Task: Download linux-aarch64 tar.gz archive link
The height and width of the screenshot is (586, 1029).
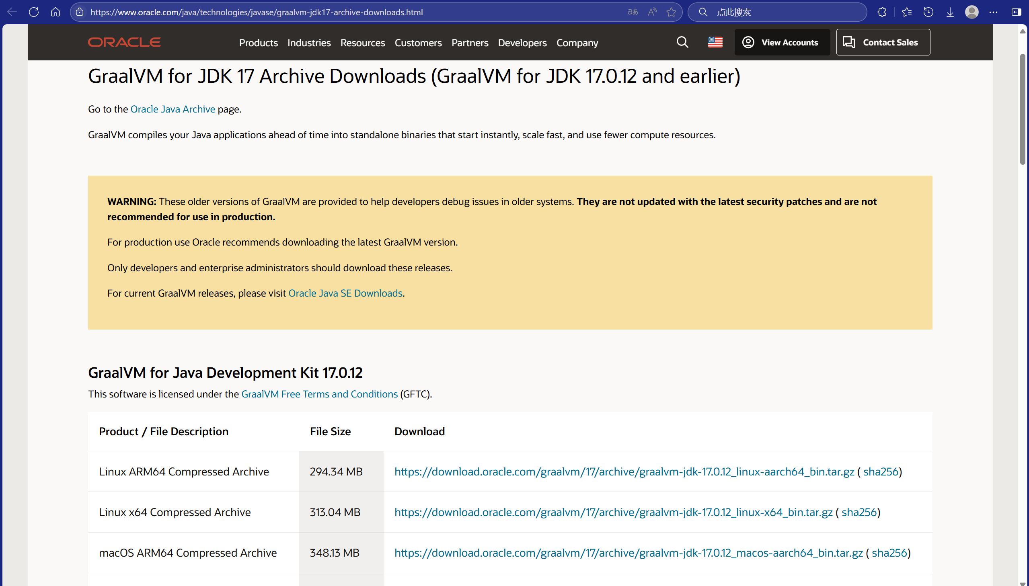Action: click(x=624, y=472)
